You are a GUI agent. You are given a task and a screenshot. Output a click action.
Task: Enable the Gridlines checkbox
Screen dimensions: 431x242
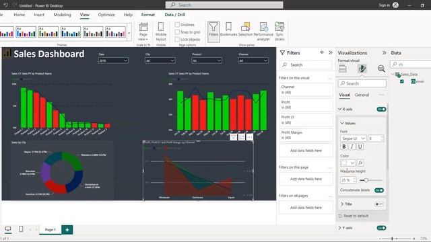pyautogui.click(x=177, y=25)
